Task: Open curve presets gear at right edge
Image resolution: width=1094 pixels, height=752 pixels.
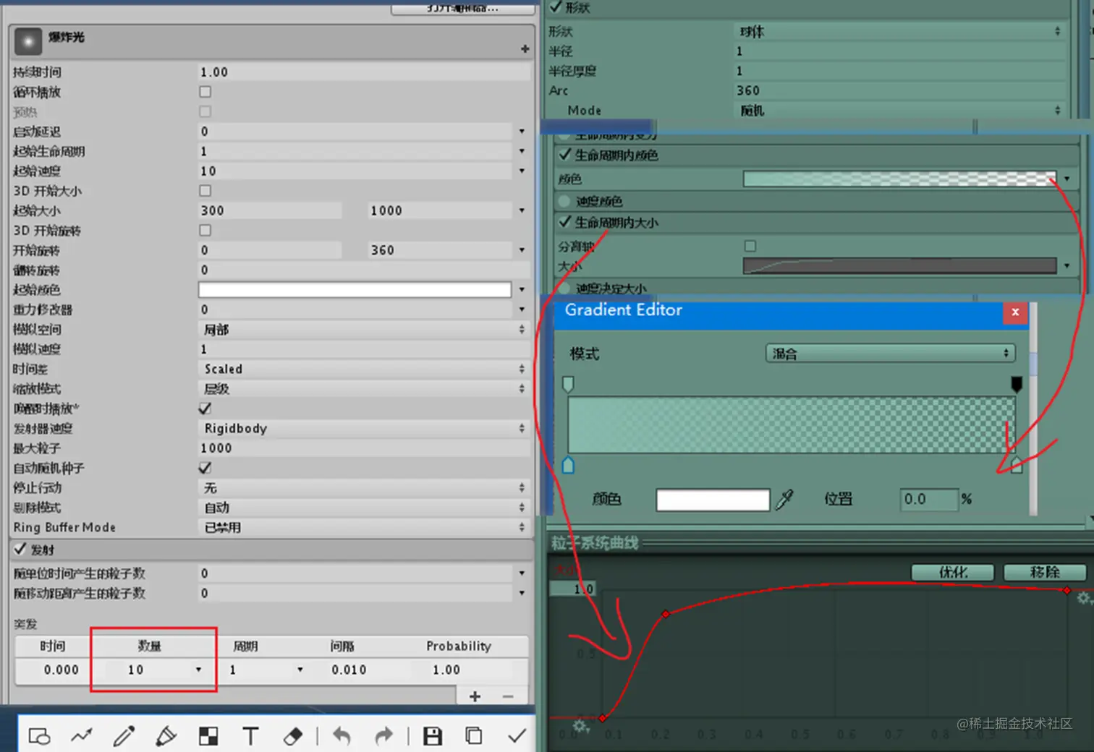Action: tap(1083, 599)
